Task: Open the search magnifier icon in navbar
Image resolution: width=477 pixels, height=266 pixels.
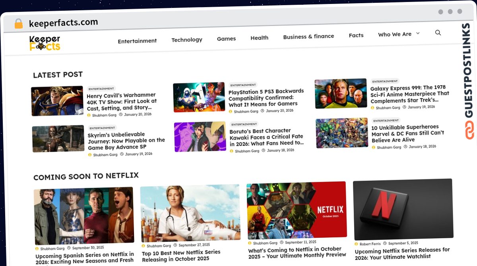Action: pyautogui.click(x=438, y=33)
